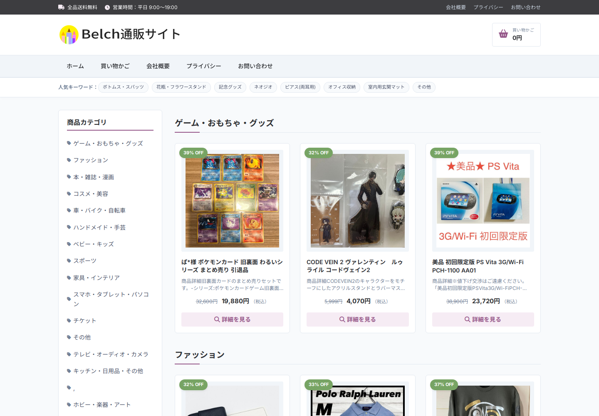Open the Pokemon cards product image
The width and height of the screenshot is (599, 416).
click(232, 201)
